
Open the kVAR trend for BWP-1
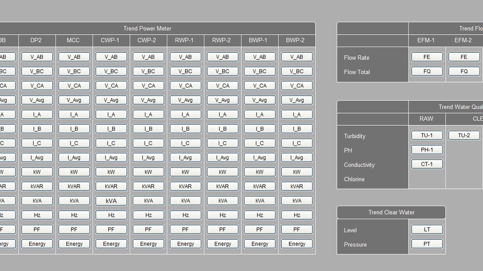(260, 186)
